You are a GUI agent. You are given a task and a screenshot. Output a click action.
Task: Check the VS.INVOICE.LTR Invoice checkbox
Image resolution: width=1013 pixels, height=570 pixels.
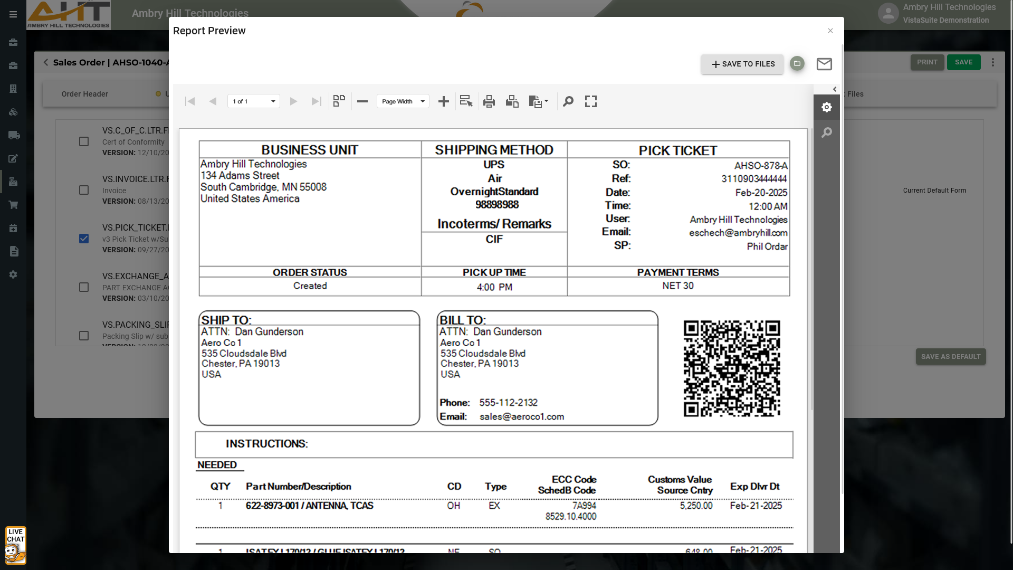coord(84,190)
